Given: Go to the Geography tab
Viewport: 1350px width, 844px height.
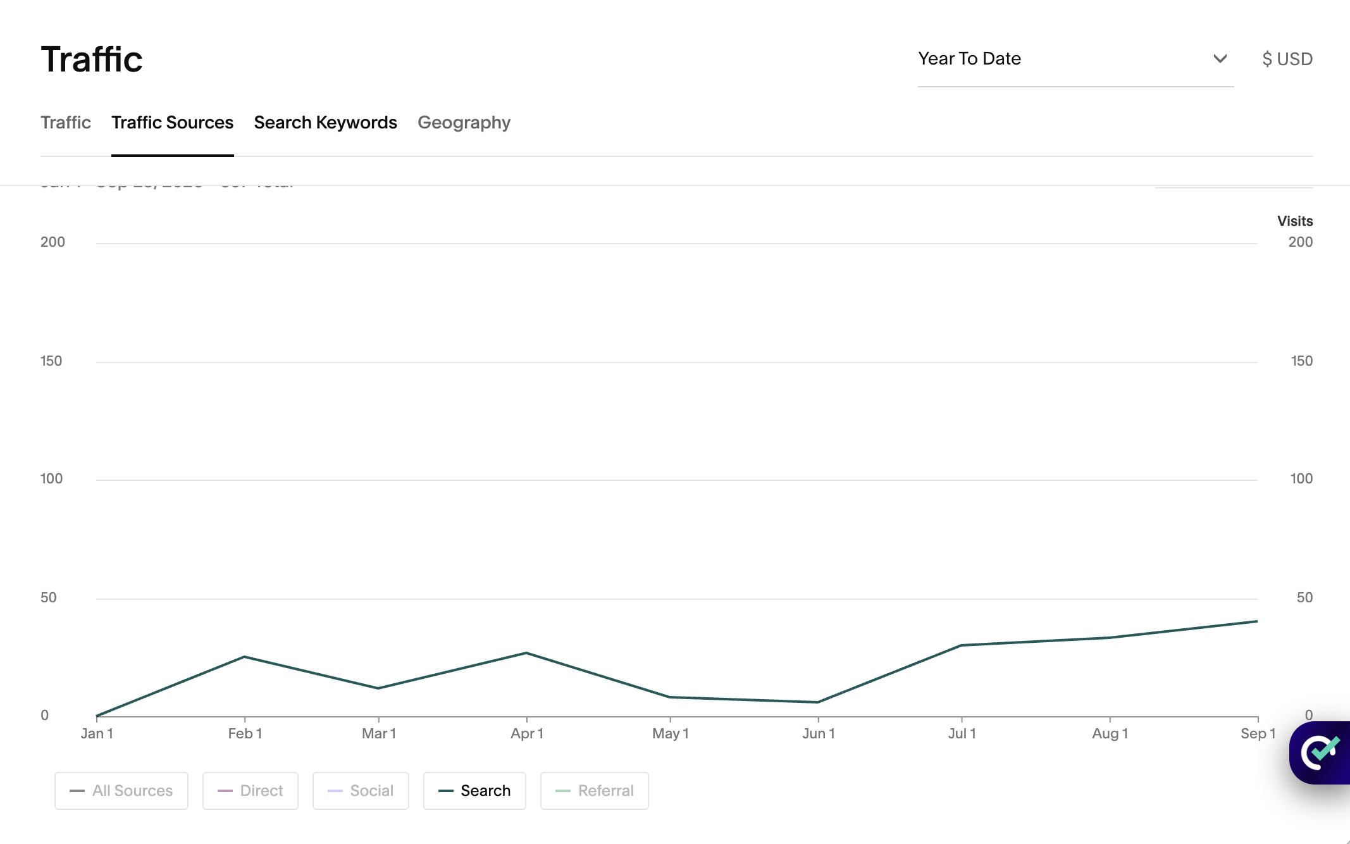Looking at the screenshot, I should [x=464, y=122].
